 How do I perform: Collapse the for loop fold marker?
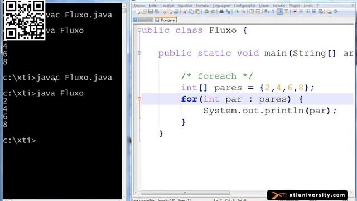point(139,99)
